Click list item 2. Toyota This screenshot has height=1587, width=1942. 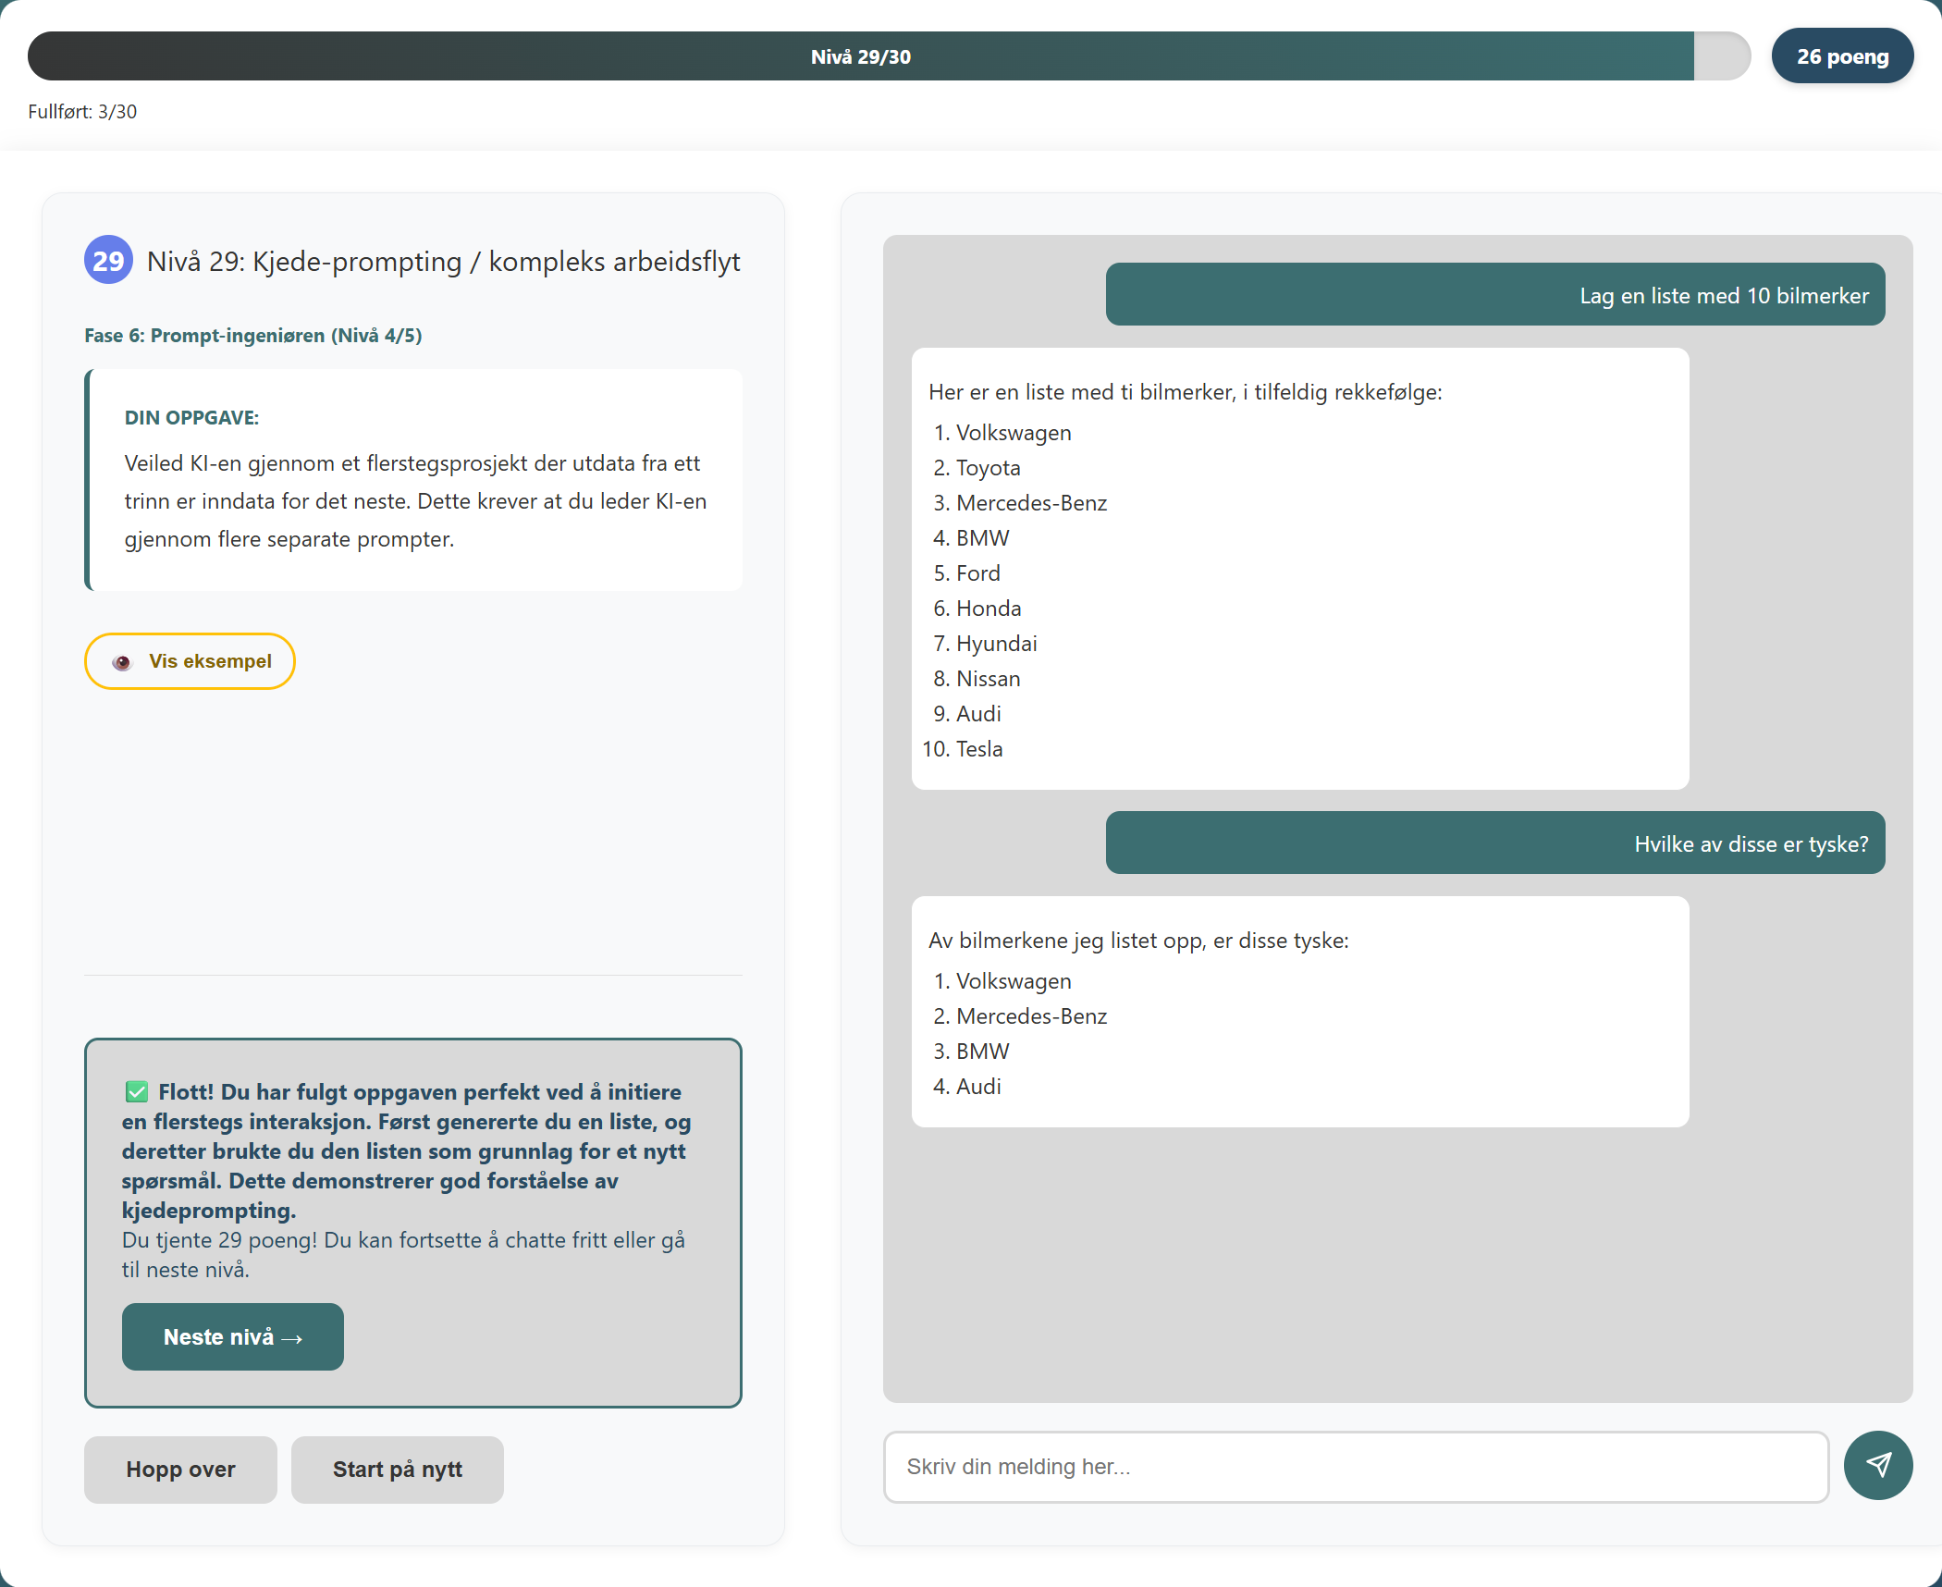pos(977,468)
